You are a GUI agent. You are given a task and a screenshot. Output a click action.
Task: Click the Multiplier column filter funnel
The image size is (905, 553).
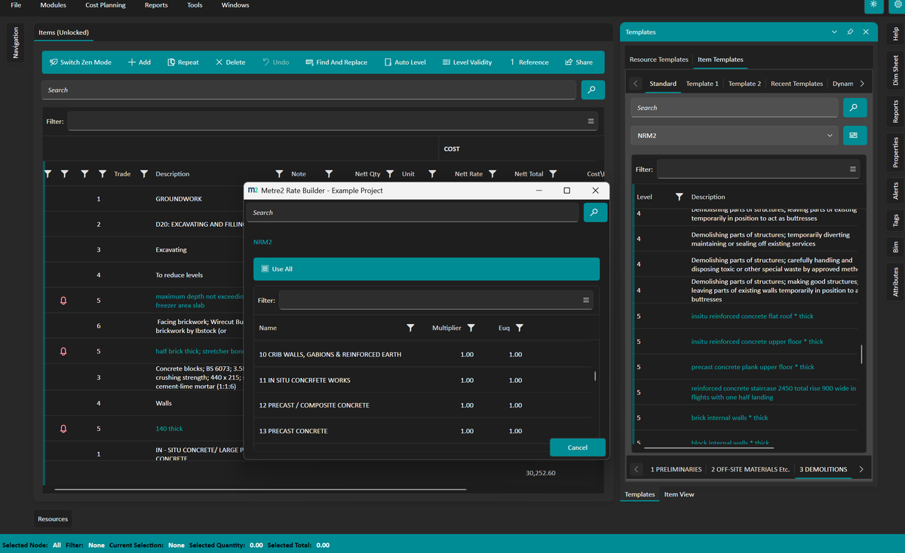[471, 328]
